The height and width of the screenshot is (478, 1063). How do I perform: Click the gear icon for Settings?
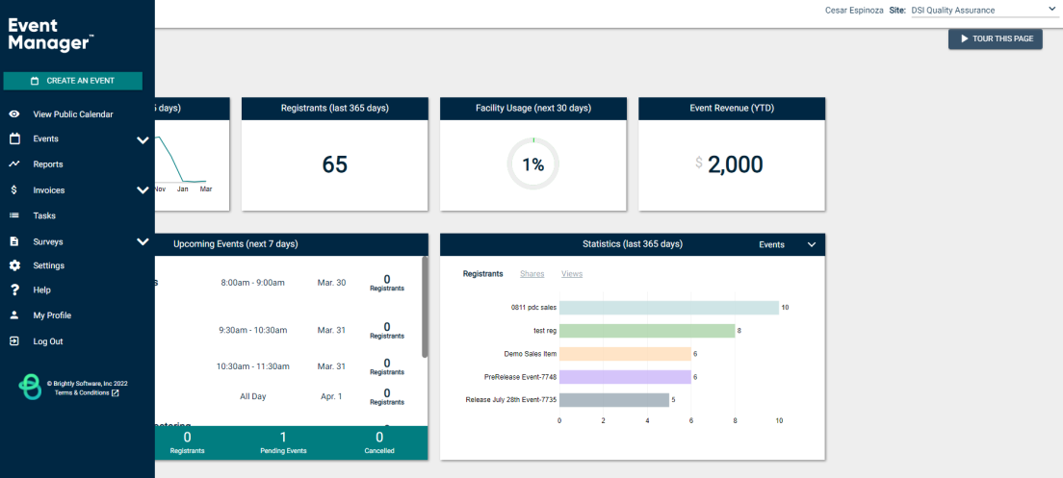point(14,265)
